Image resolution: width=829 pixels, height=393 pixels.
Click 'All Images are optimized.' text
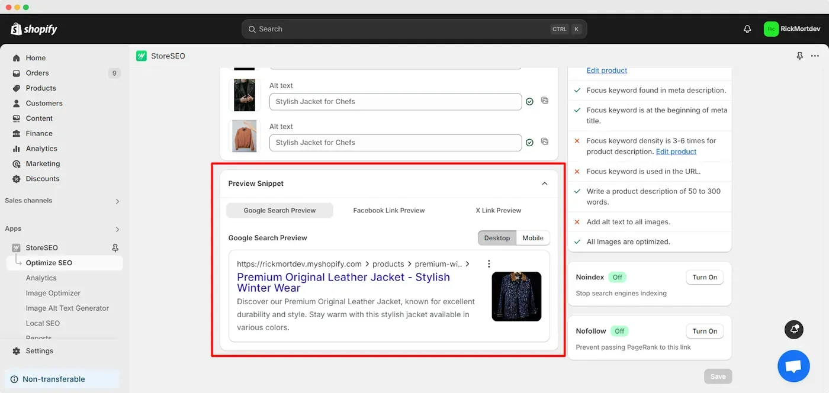point(628,242)
